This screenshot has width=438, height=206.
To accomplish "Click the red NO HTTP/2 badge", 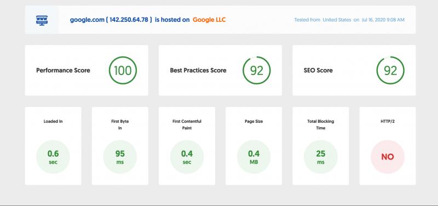I will 388,157.
